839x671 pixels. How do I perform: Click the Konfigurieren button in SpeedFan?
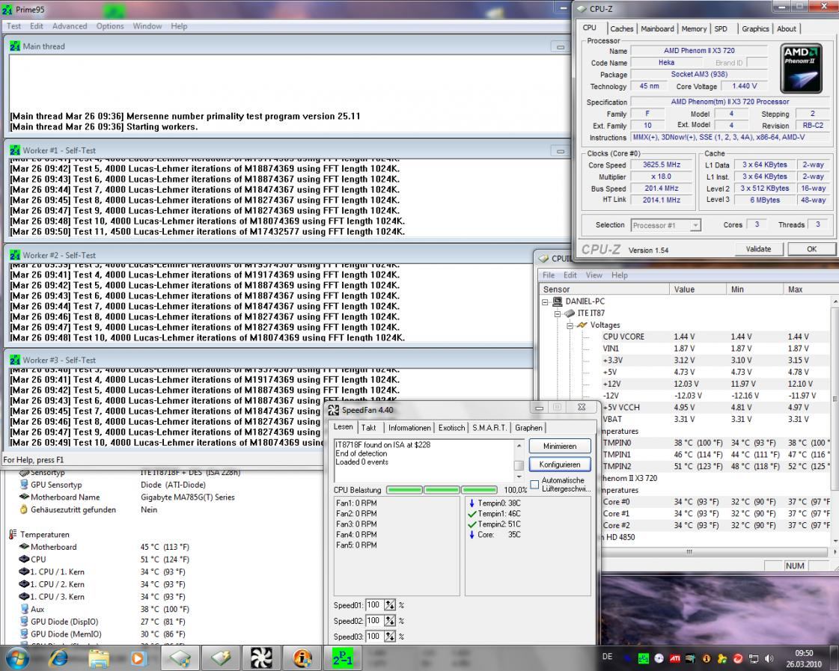click(x=560, y=465)
